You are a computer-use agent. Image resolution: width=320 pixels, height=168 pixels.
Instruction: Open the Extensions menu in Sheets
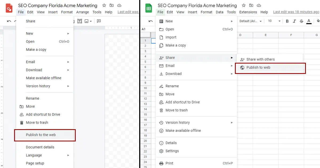click(x=248, y=12)
